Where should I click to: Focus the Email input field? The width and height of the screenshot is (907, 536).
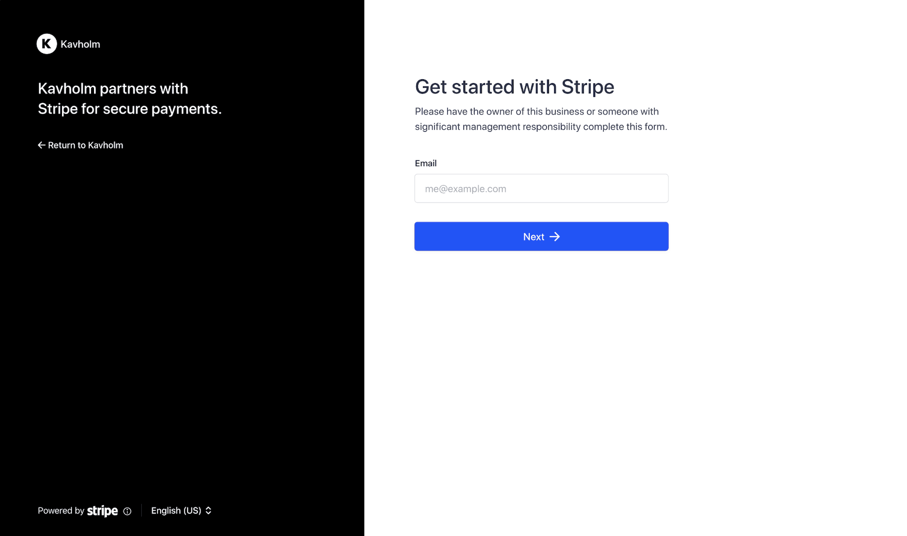point(541,188)
